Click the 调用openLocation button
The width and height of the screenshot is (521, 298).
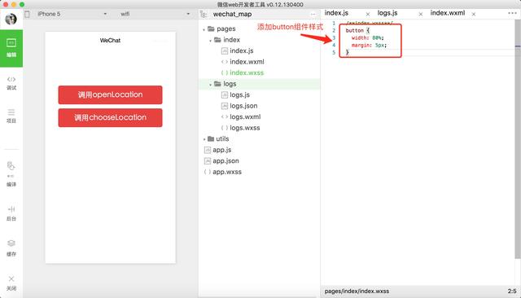(111, 94)
